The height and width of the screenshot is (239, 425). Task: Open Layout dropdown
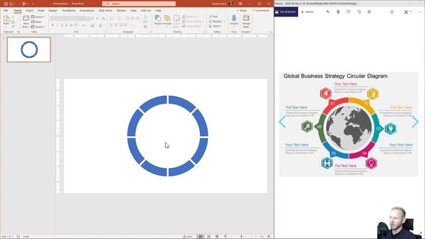click(38, 17)
